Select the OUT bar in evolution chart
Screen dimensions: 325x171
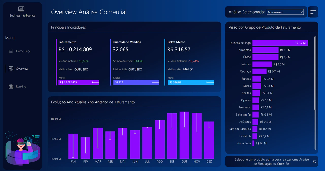click(x=184, y=135)
